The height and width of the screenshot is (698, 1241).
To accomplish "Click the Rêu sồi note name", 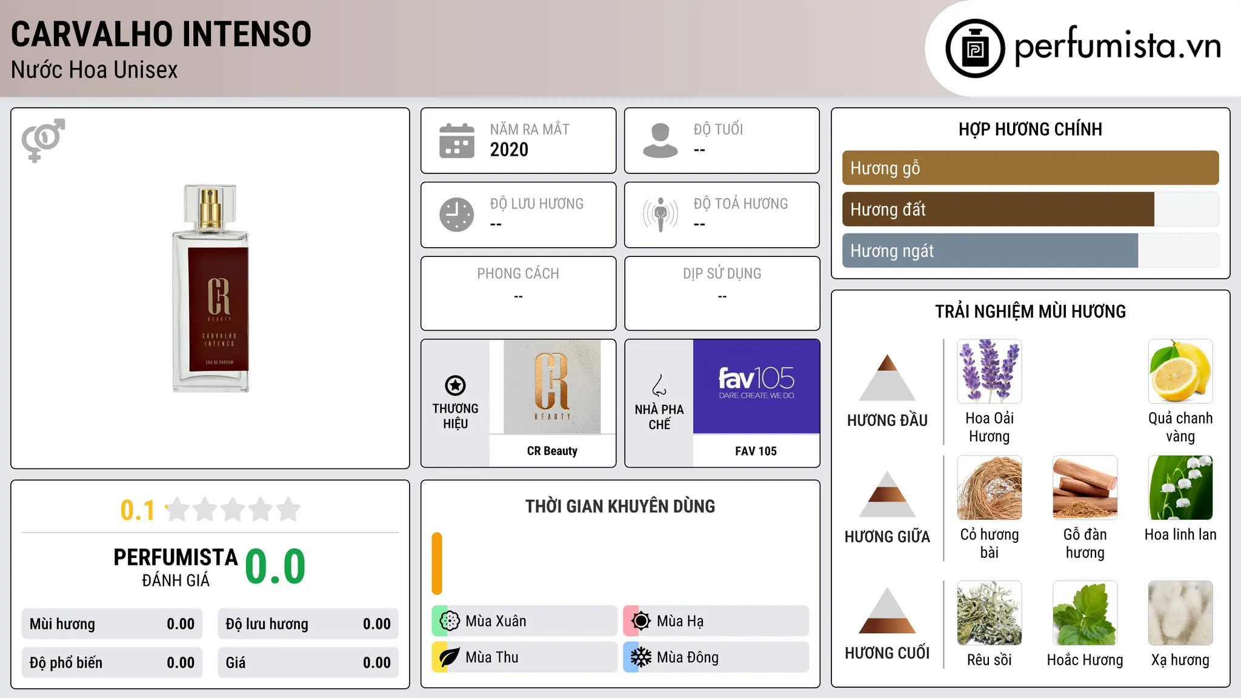I will tap(990, 660).
